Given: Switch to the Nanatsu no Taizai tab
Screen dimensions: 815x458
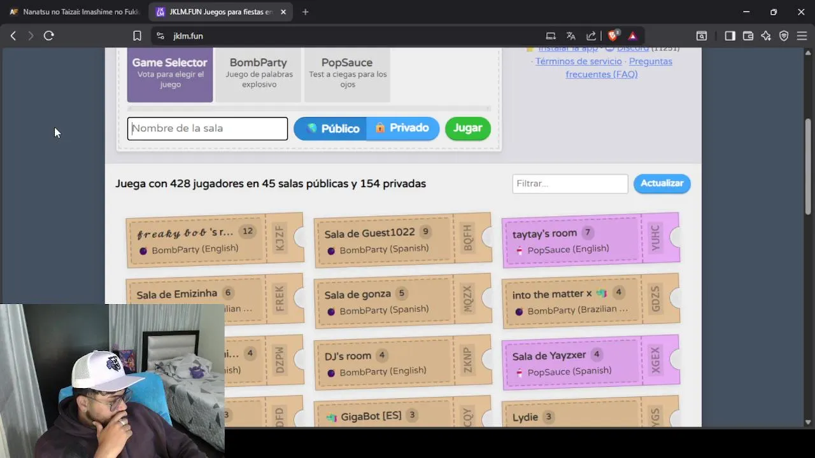Looking at the screenshot, I should click(x=75, y=12).
